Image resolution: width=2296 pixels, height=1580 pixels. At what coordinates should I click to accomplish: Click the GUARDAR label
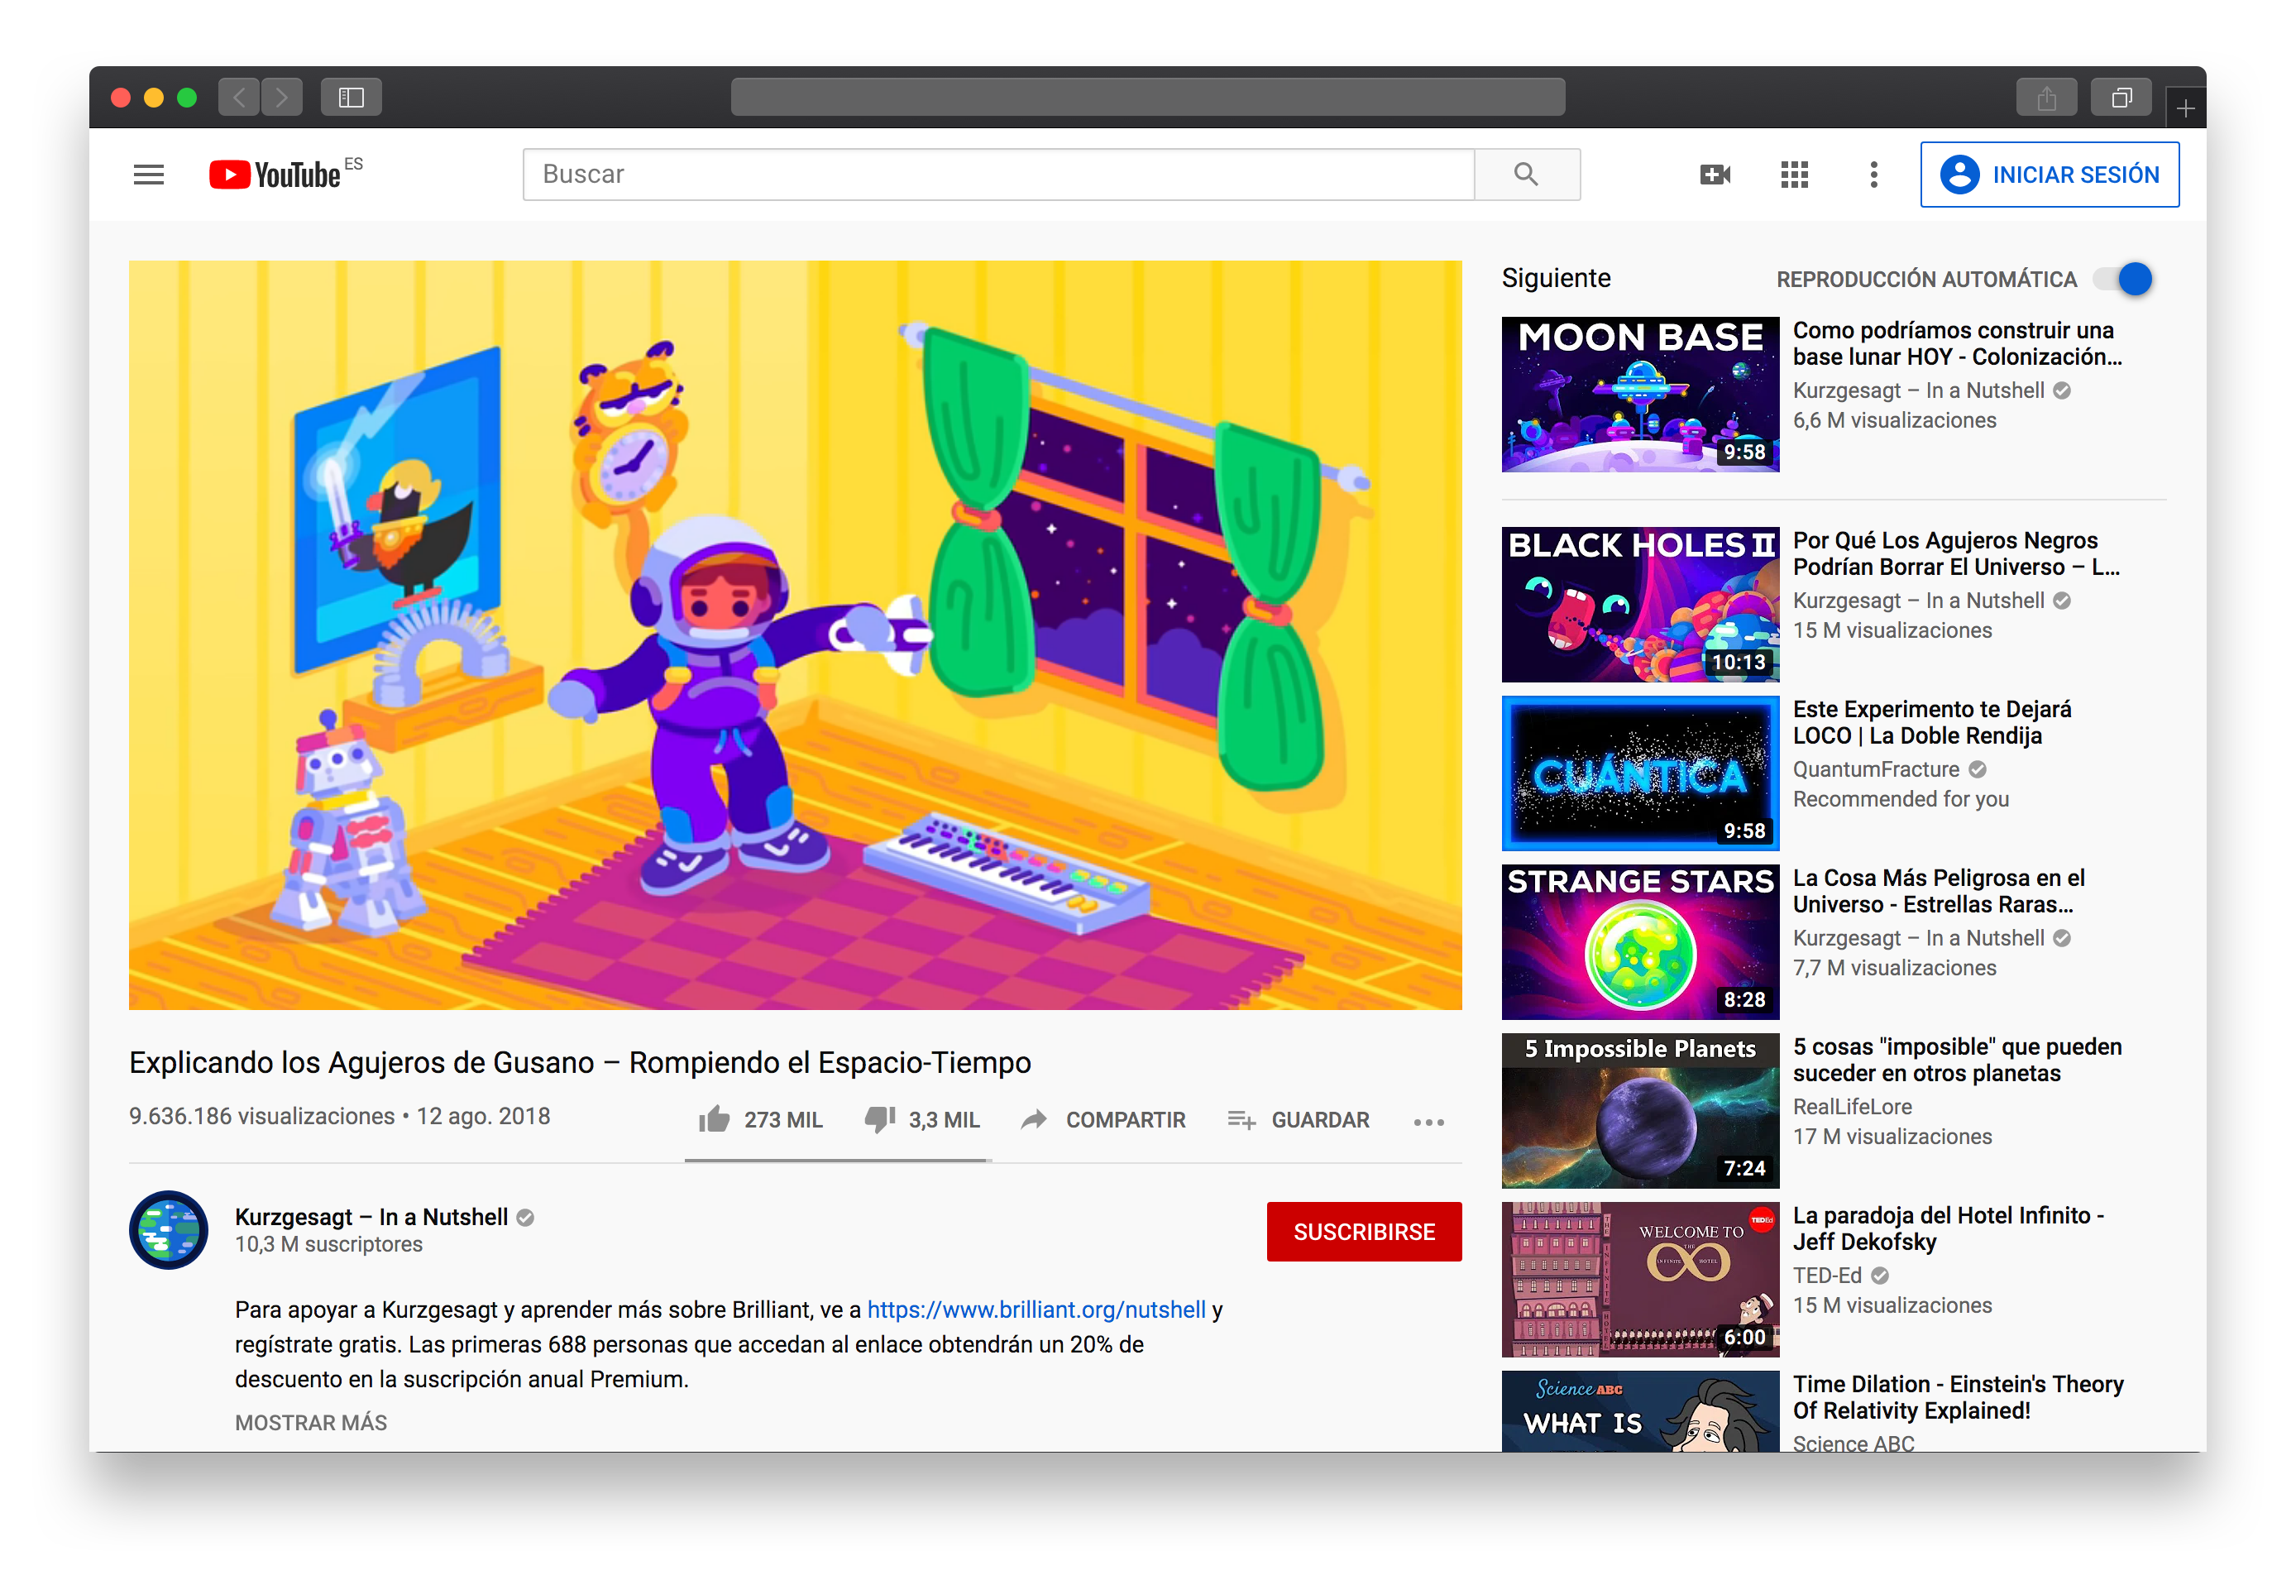pos(1320,1120)
